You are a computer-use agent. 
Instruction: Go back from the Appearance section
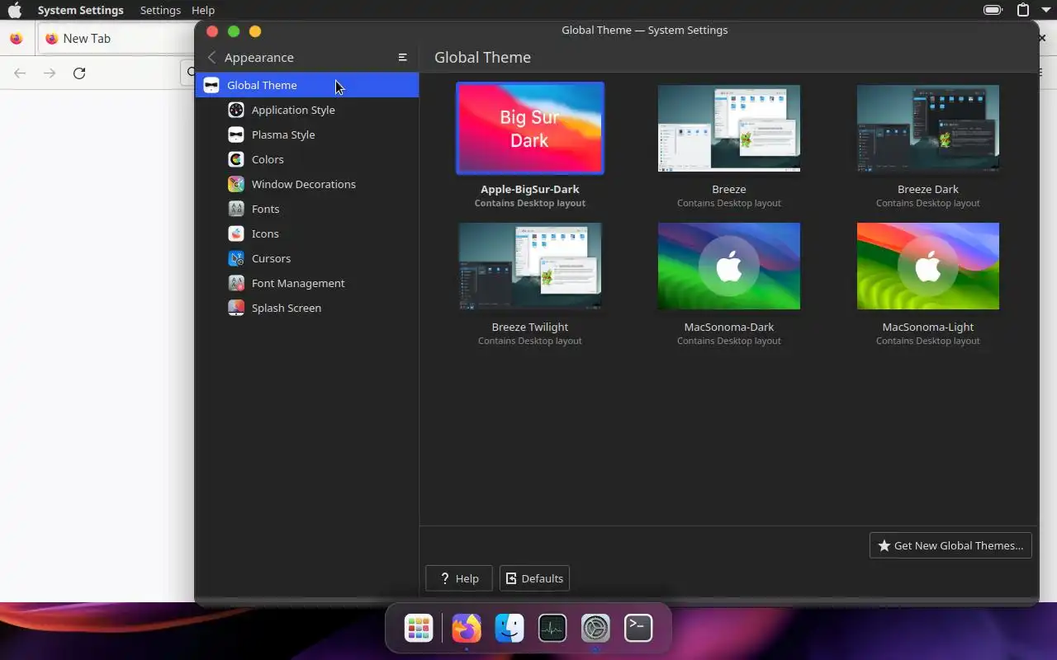click(212, 58)
